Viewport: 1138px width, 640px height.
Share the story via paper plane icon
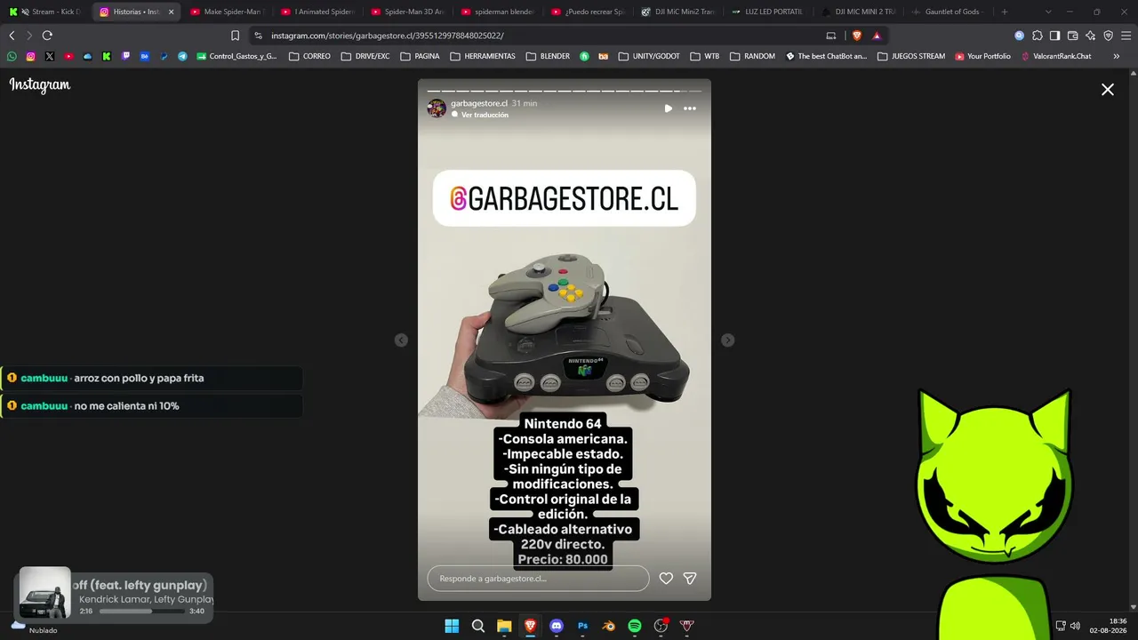point(690,579)
